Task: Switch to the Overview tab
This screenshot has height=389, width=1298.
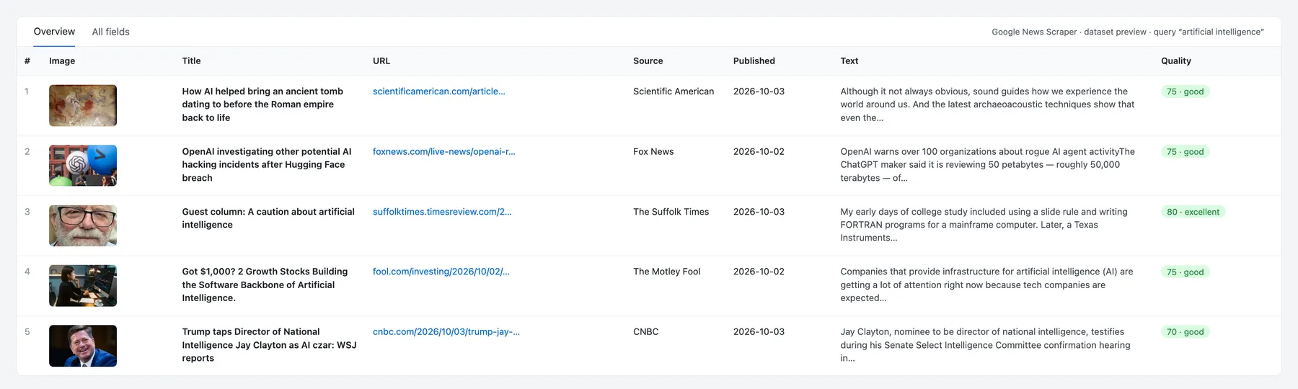Action: [x=54, y=32]
